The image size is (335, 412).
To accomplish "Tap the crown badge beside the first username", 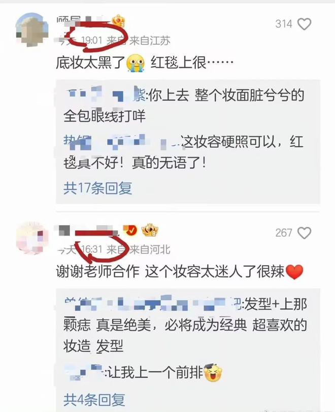I will tap(118, 21).
